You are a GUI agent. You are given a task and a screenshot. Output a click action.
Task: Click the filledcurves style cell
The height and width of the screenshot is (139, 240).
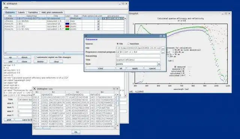pos(76,18)
